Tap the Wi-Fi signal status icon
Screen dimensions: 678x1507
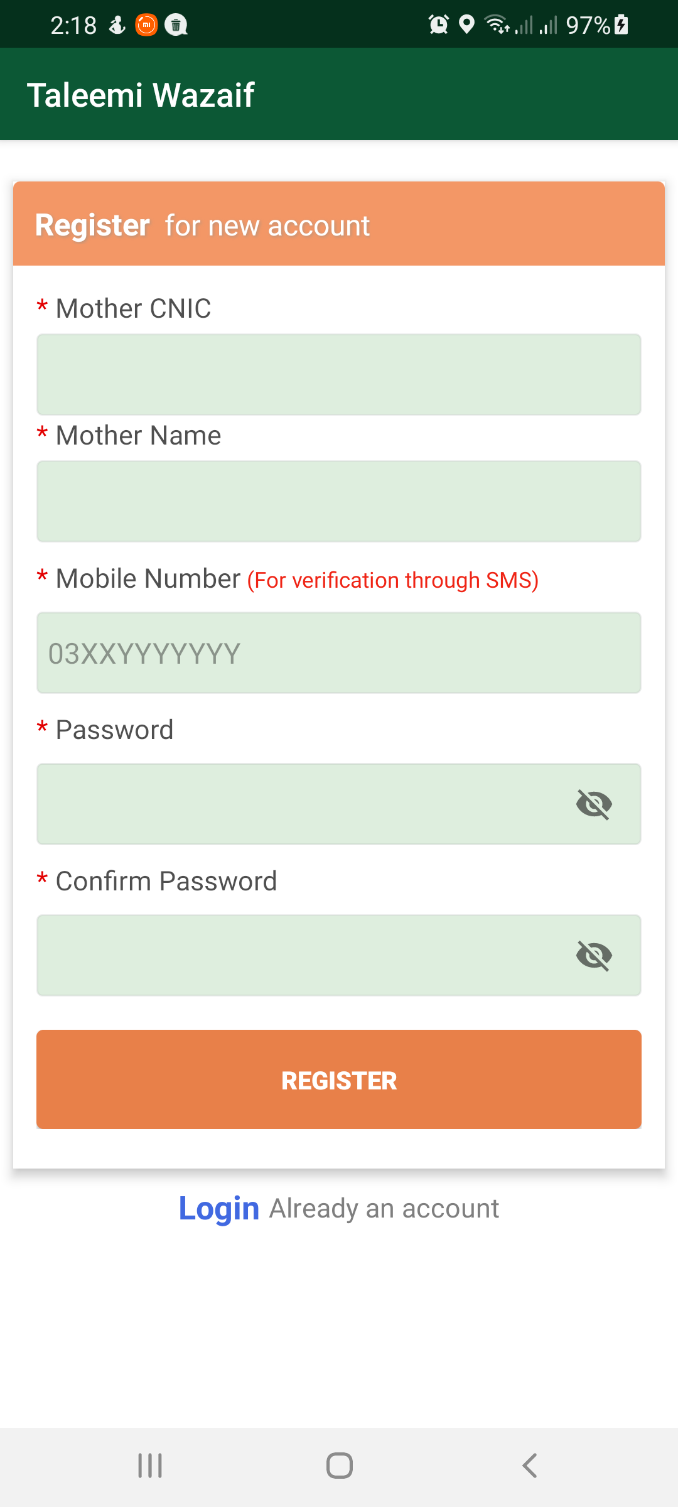pyautogui.click(x=497, y=25)
